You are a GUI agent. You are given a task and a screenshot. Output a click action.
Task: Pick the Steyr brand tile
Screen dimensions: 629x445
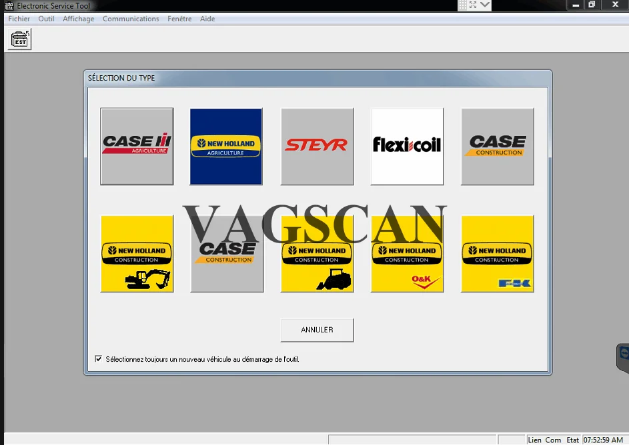click(318, 147)
